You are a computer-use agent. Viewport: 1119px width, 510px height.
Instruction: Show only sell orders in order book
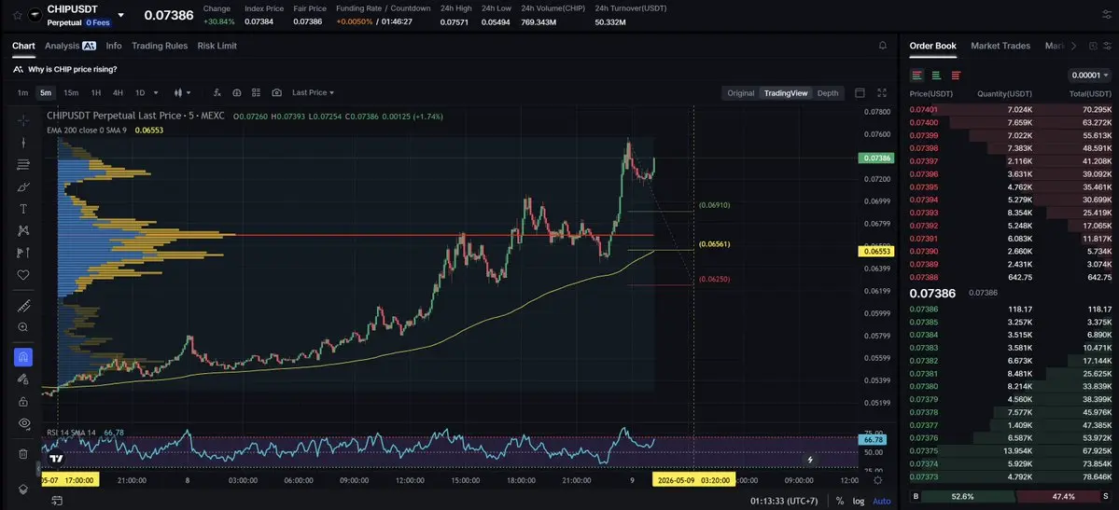(x=956, y=75)
